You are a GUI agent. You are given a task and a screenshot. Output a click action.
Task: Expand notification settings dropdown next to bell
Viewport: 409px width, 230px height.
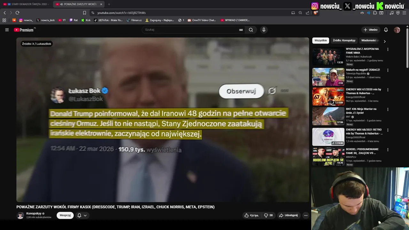pyautogui.click(x=85, y=215)
